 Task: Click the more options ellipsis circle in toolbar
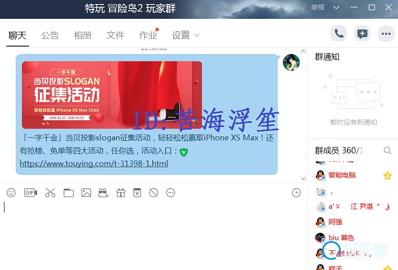coord(171,193)
